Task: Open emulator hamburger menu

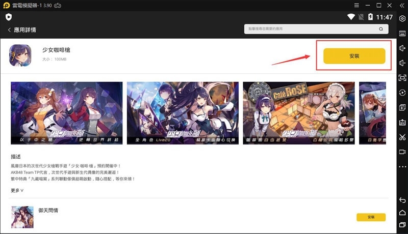Action: 356,5
